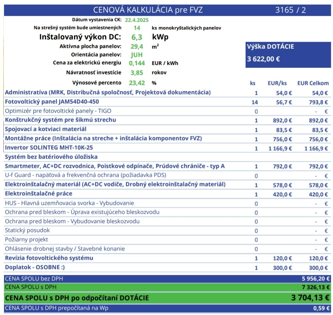Select the Fotovoltický panel JAM54D40-450 row label
This screenshot has width=333, height=315.
(52, 101)
